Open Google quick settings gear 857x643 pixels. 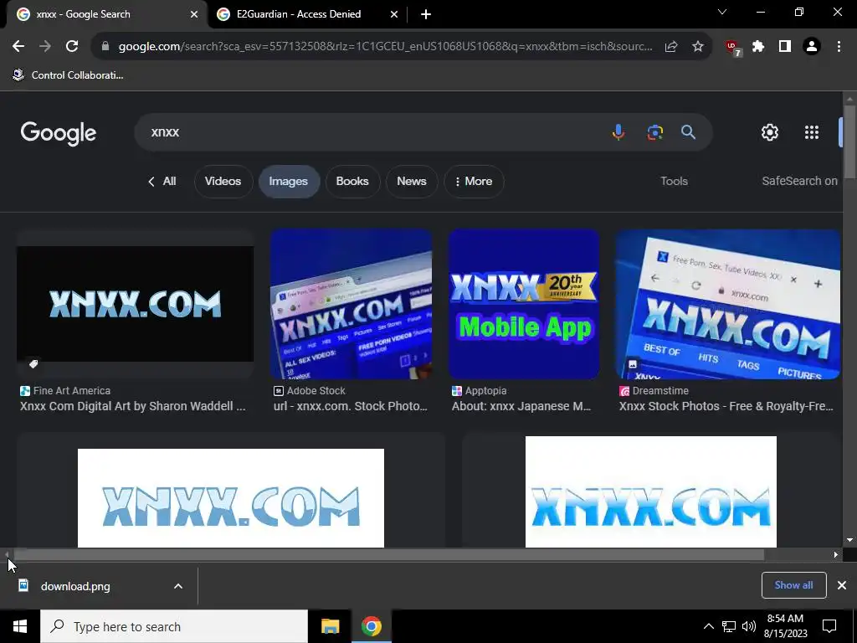[x=770, y=131]
